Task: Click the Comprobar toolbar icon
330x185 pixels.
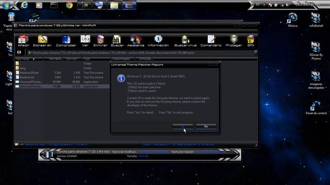Action: pos(66,41)
